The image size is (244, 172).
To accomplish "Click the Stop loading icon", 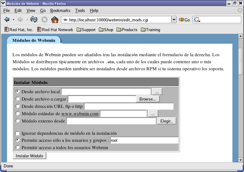I will point(44,20).
